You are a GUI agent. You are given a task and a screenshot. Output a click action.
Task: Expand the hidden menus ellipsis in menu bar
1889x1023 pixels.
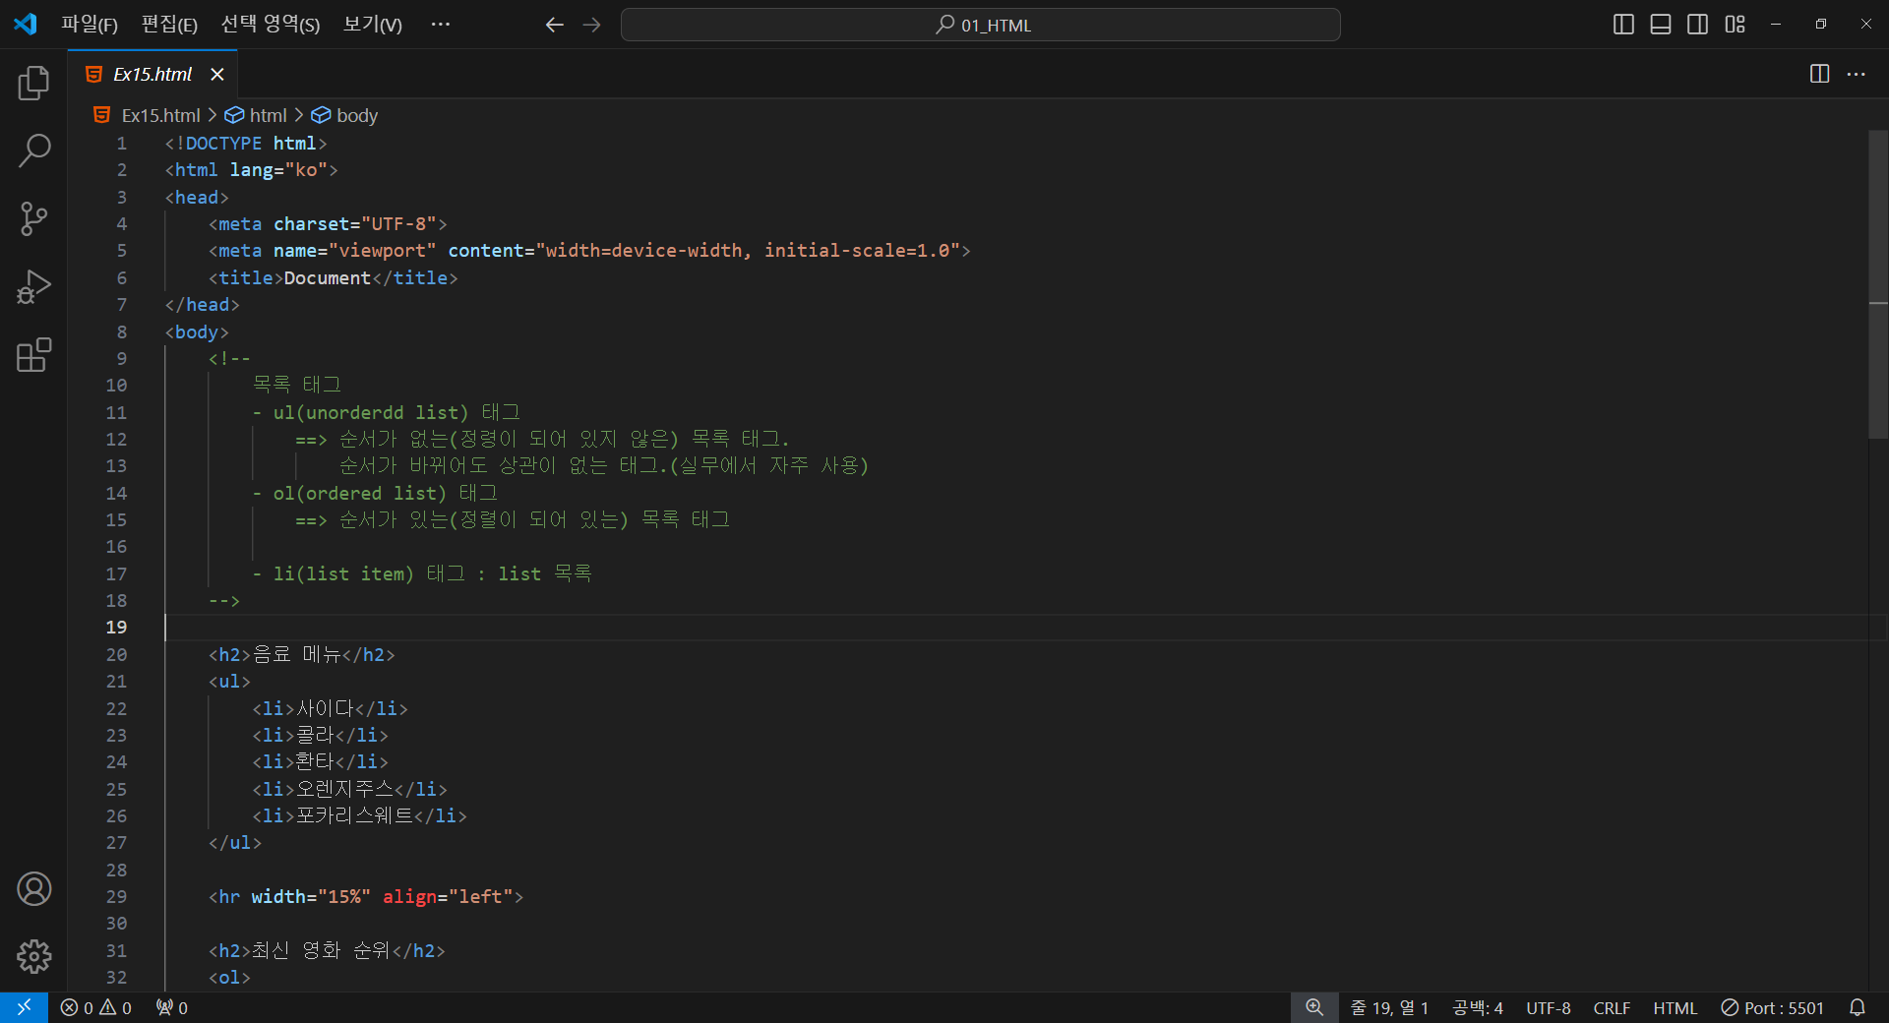click(440, 25)
